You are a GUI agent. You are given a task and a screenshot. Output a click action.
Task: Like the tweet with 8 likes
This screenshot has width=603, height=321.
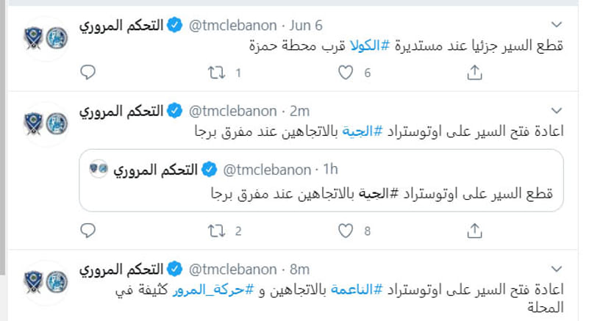click(346, 231)
